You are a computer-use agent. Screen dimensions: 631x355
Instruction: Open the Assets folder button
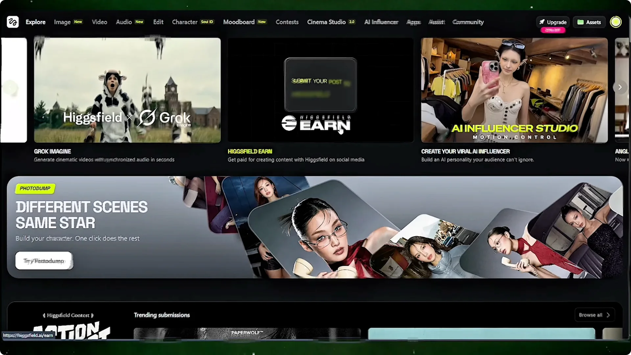click(589, 22)
